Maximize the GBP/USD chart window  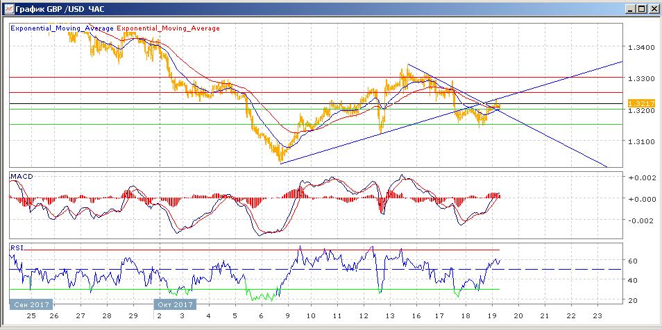[x=641, y=9]
